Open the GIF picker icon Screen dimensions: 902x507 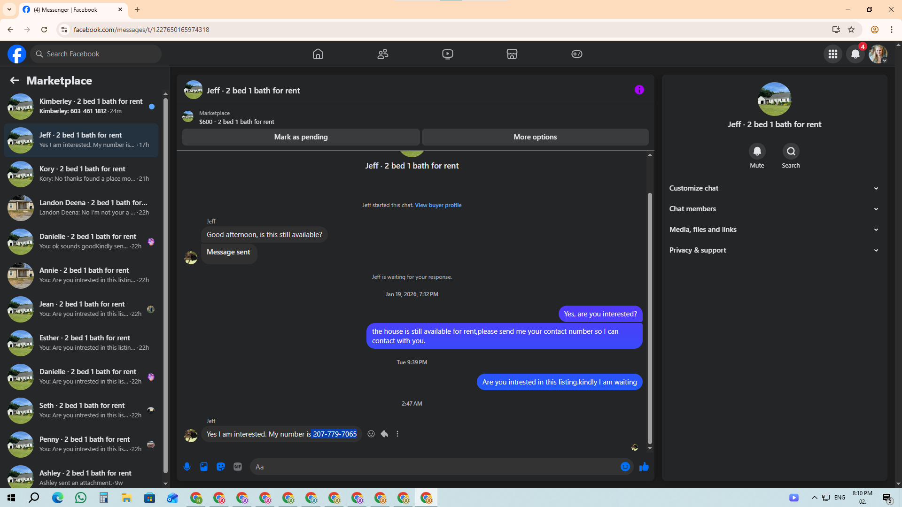[x=238, y=467]
